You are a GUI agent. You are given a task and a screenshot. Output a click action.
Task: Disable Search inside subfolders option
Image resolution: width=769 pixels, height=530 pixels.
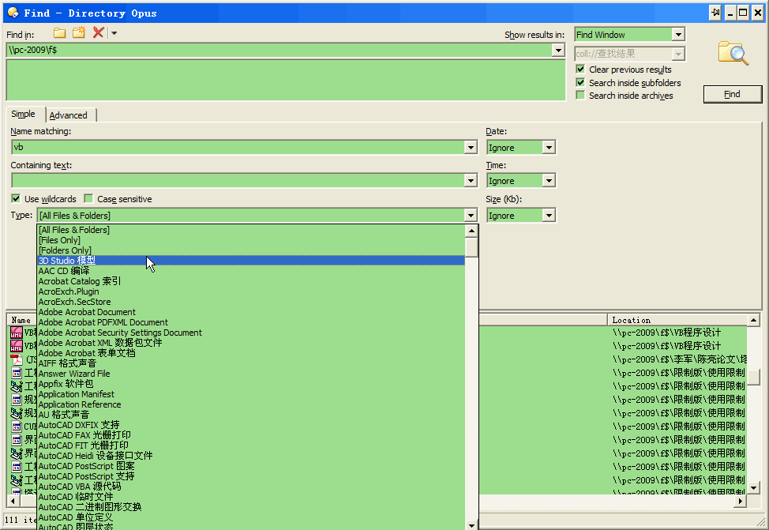click(x=580, y=83)
